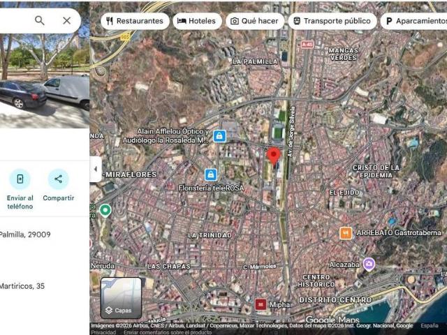
Task: Click the A-45 road shield
Action: 307,45
